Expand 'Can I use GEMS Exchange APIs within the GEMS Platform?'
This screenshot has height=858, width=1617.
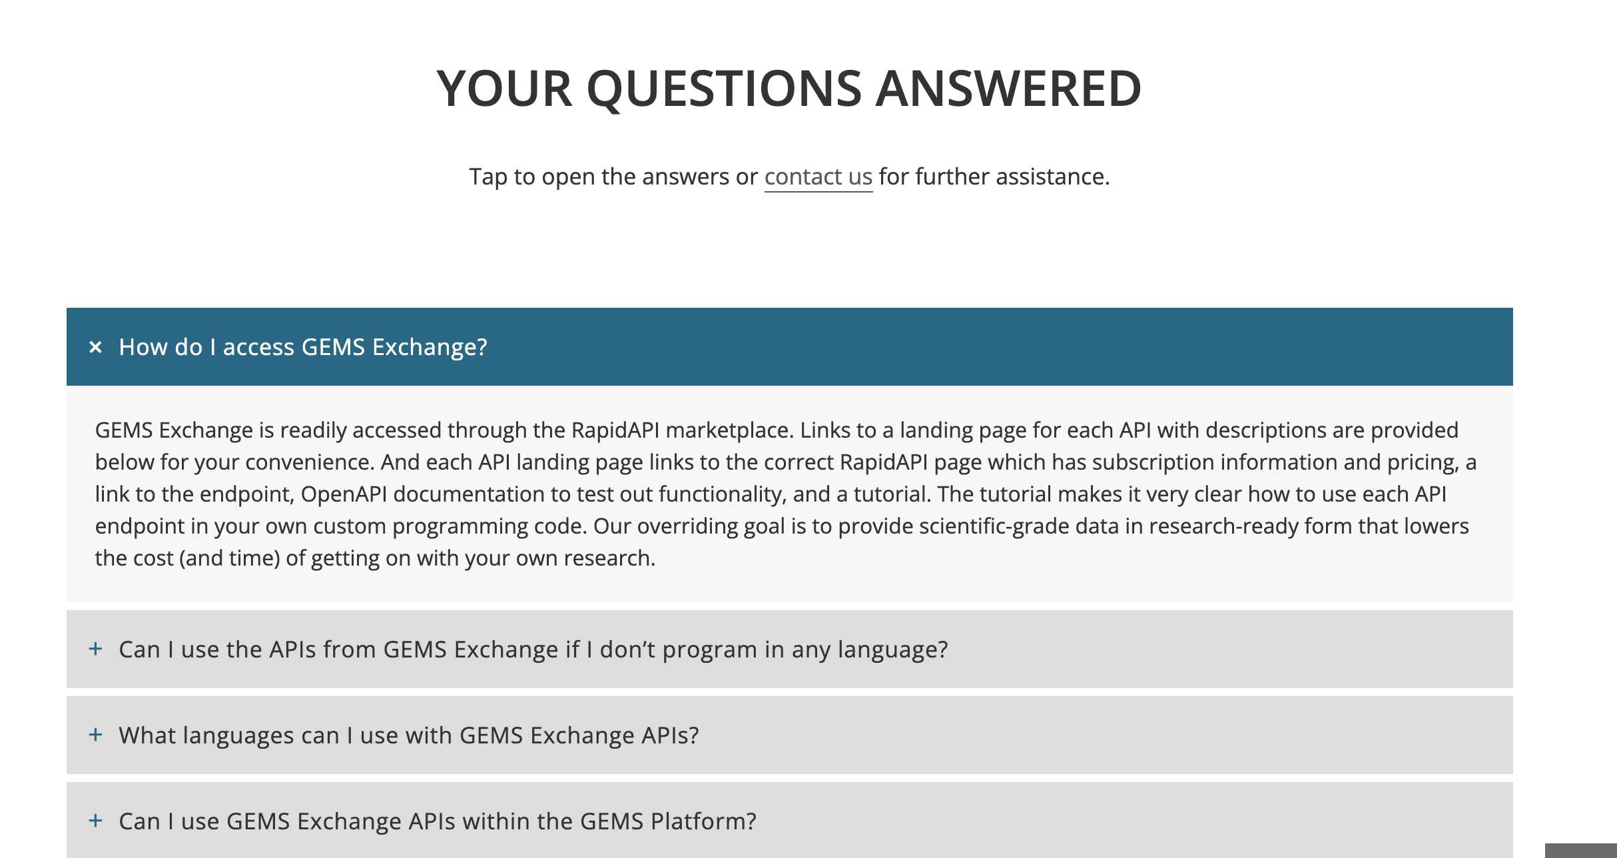click(789, 821)
